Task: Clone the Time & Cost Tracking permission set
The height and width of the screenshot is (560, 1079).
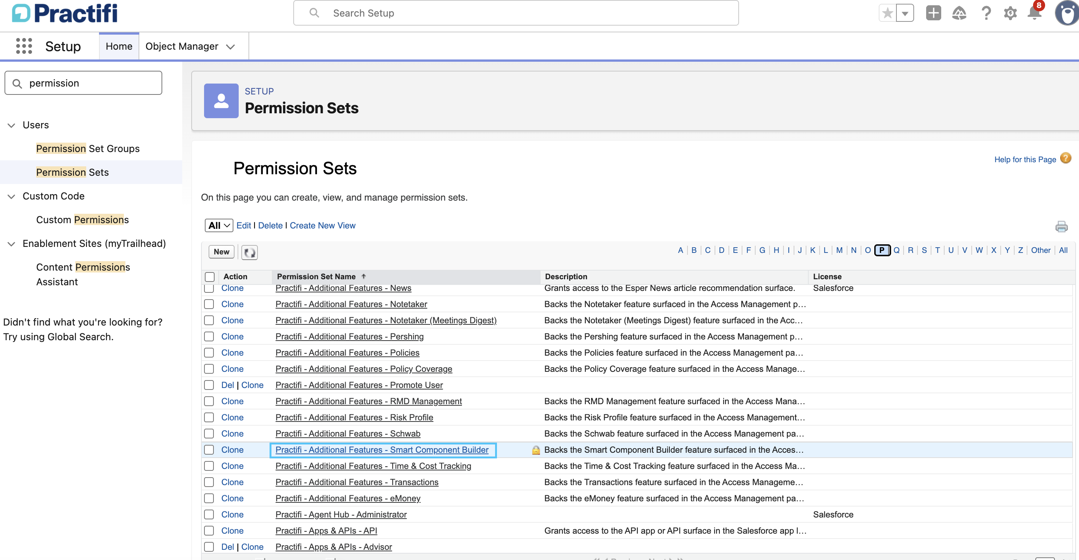Action: pyautogui.click(x=232, y=466)
